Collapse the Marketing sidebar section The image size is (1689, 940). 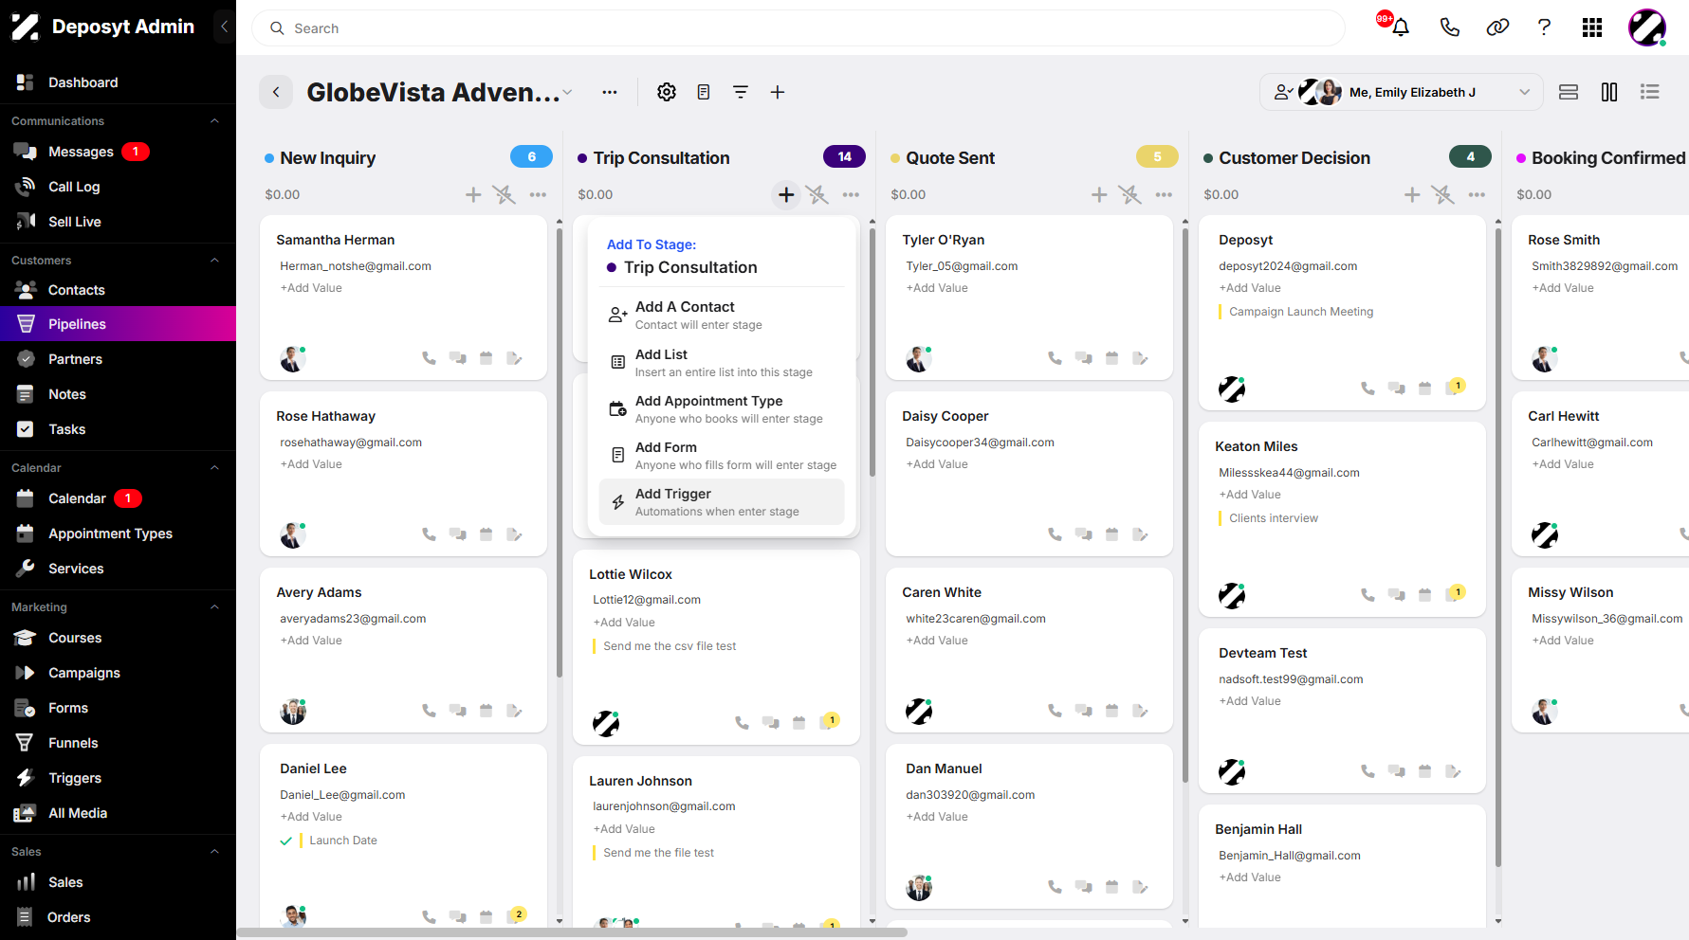tap(214, 607)
